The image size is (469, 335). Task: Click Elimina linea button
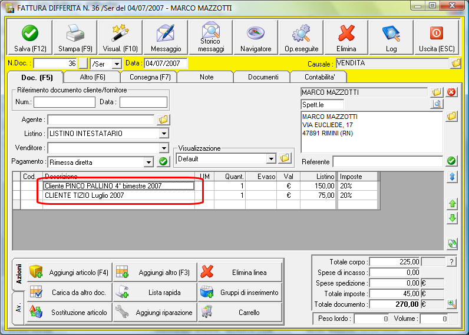coord(240,272)
